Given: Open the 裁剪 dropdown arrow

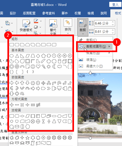Looking at the screenshot, I should tap(83, 34).
